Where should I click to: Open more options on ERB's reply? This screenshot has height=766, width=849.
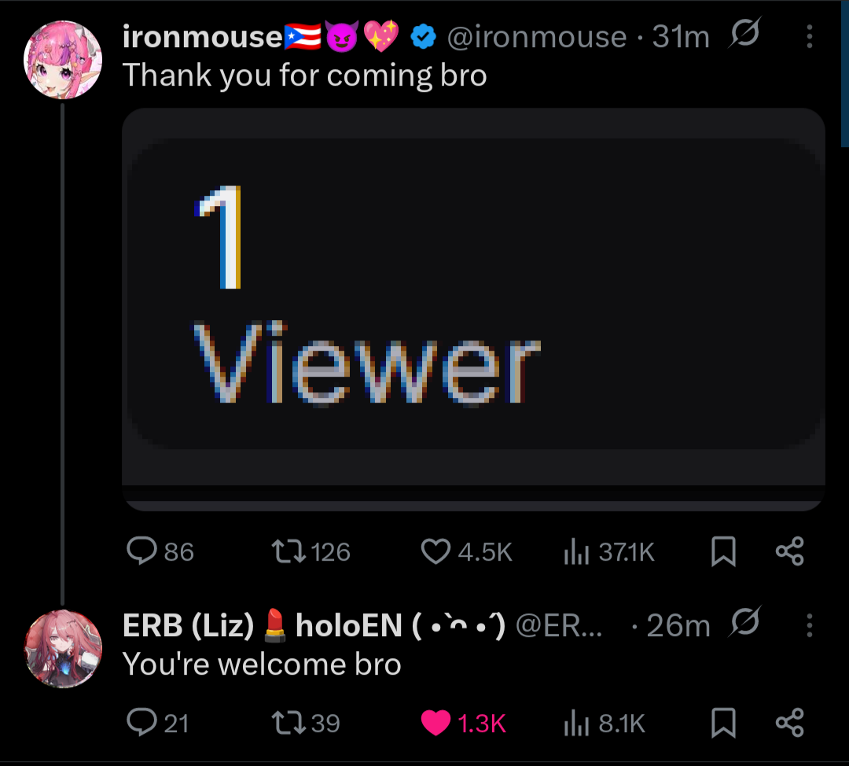[x=809, y=625]
